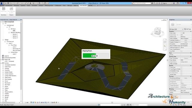Close the Properties panel
This screenshot has height=108, width=192.
(x=191, y=19)
